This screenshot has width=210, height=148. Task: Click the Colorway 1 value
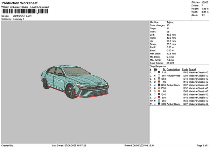pyautogui.click(x=19, y=19)
